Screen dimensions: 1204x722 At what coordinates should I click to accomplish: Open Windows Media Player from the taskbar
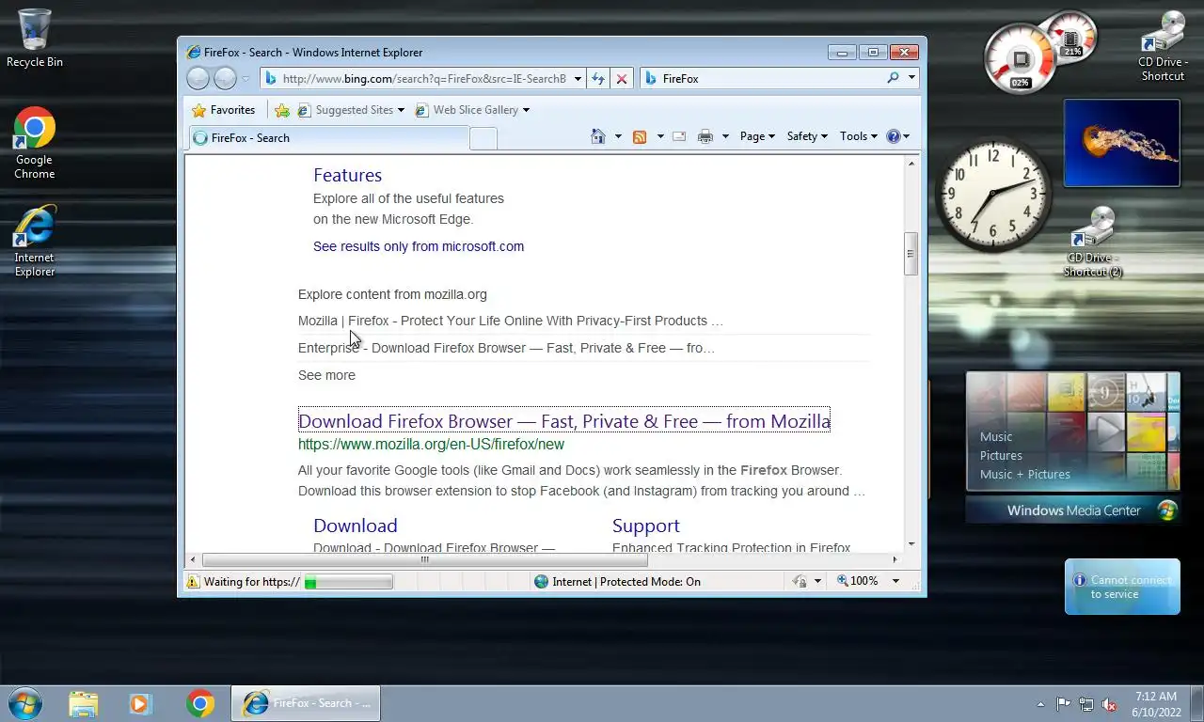pyautogui.click(x=141, y=703)
